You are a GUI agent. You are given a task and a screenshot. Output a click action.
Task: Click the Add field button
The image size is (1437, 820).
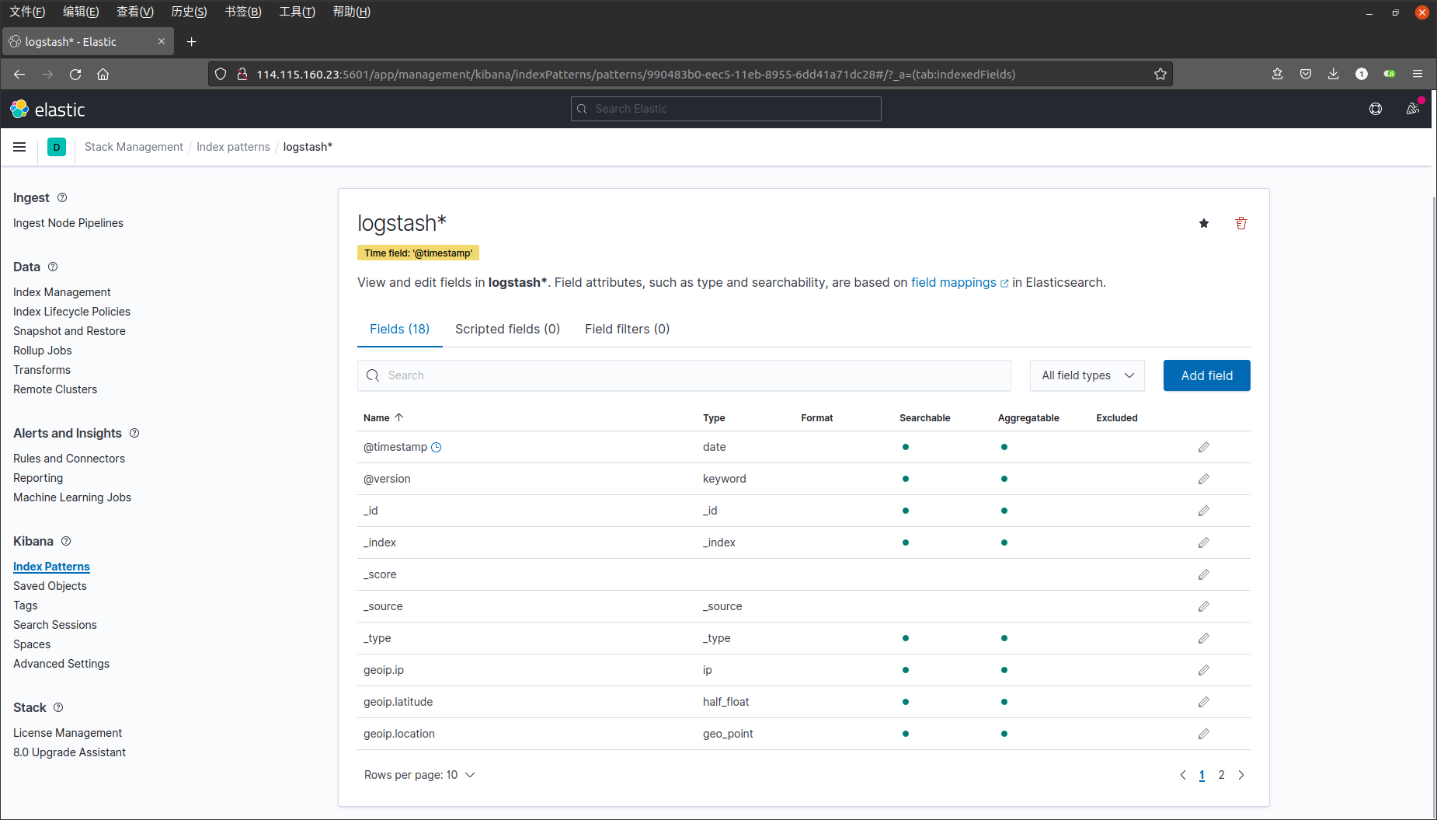pyautogui.click(x=1206, y=375)
